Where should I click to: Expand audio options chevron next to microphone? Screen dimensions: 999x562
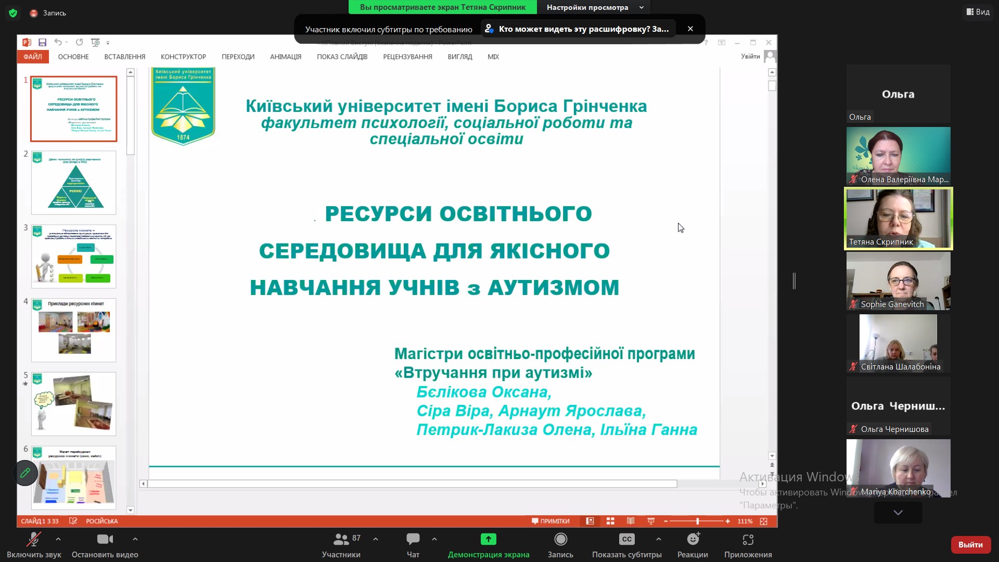pyautogui.click(x=58, y=540)
